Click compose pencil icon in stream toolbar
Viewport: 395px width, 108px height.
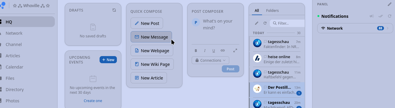(257, 23)
